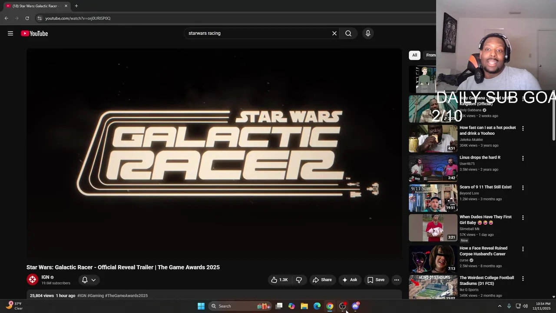Click the magnifier search button
Screen dimensions: 556x313
click(x=348, y=33)
